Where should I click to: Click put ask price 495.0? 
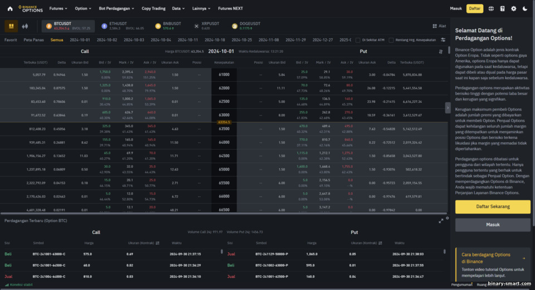click(x=348, y=126)
